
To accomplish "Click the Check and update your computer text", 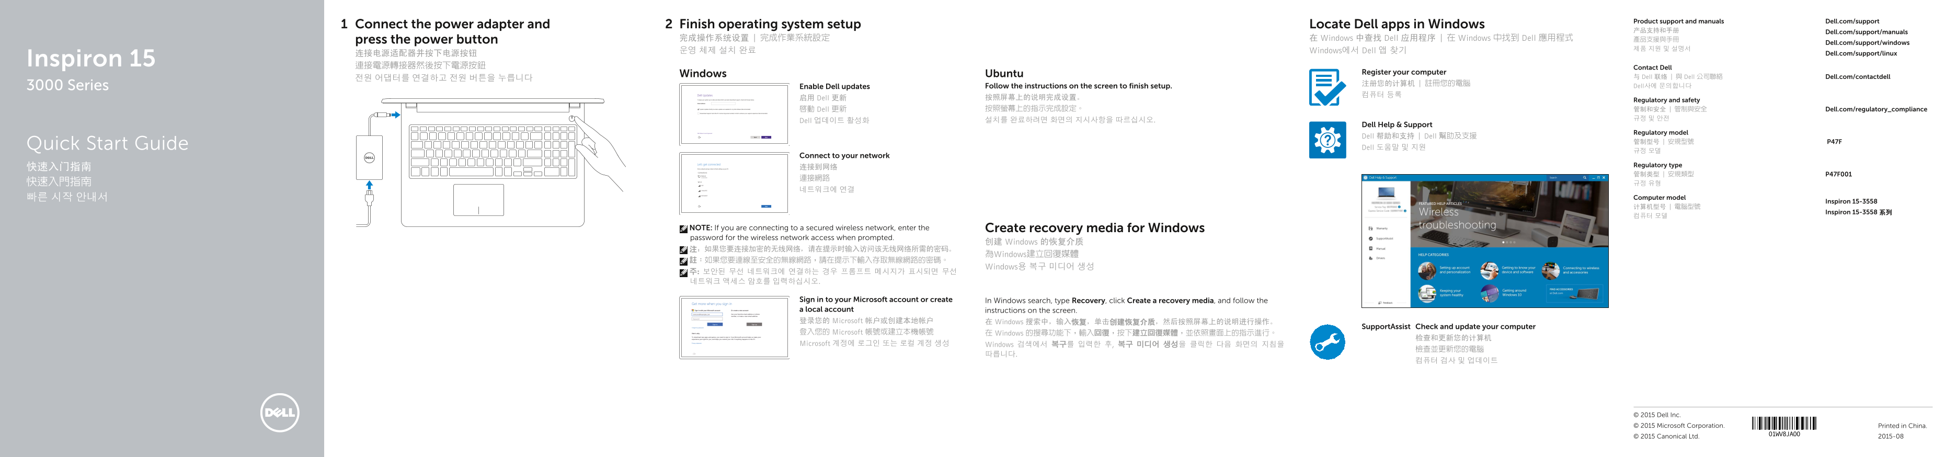I will (x=1474, y=326).
